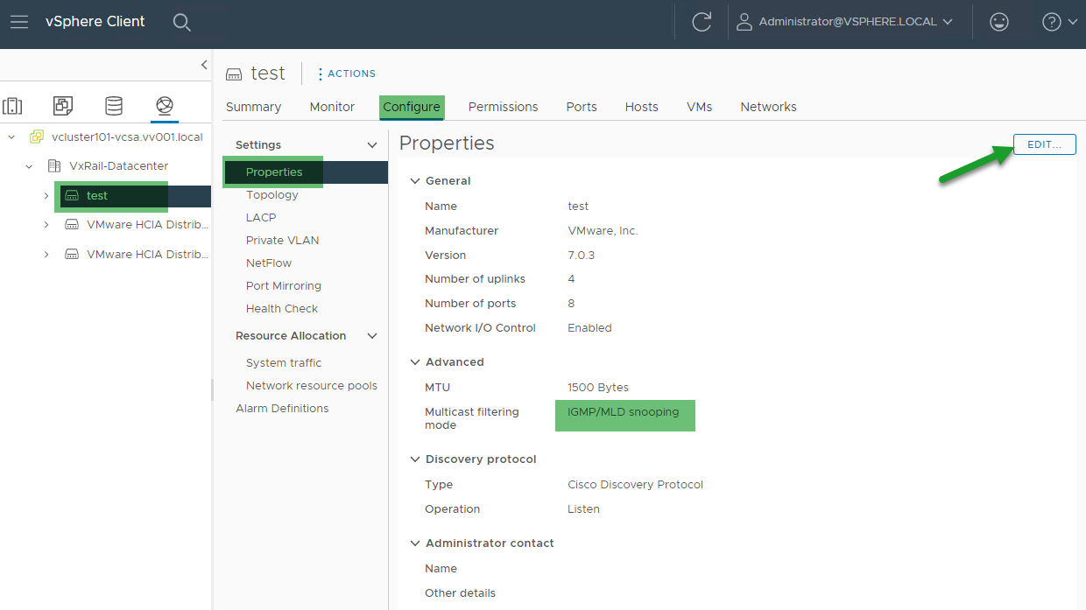Open Alarm Definitions
Viewport: 1086px width, 610px height.
[x=282, y=409]
